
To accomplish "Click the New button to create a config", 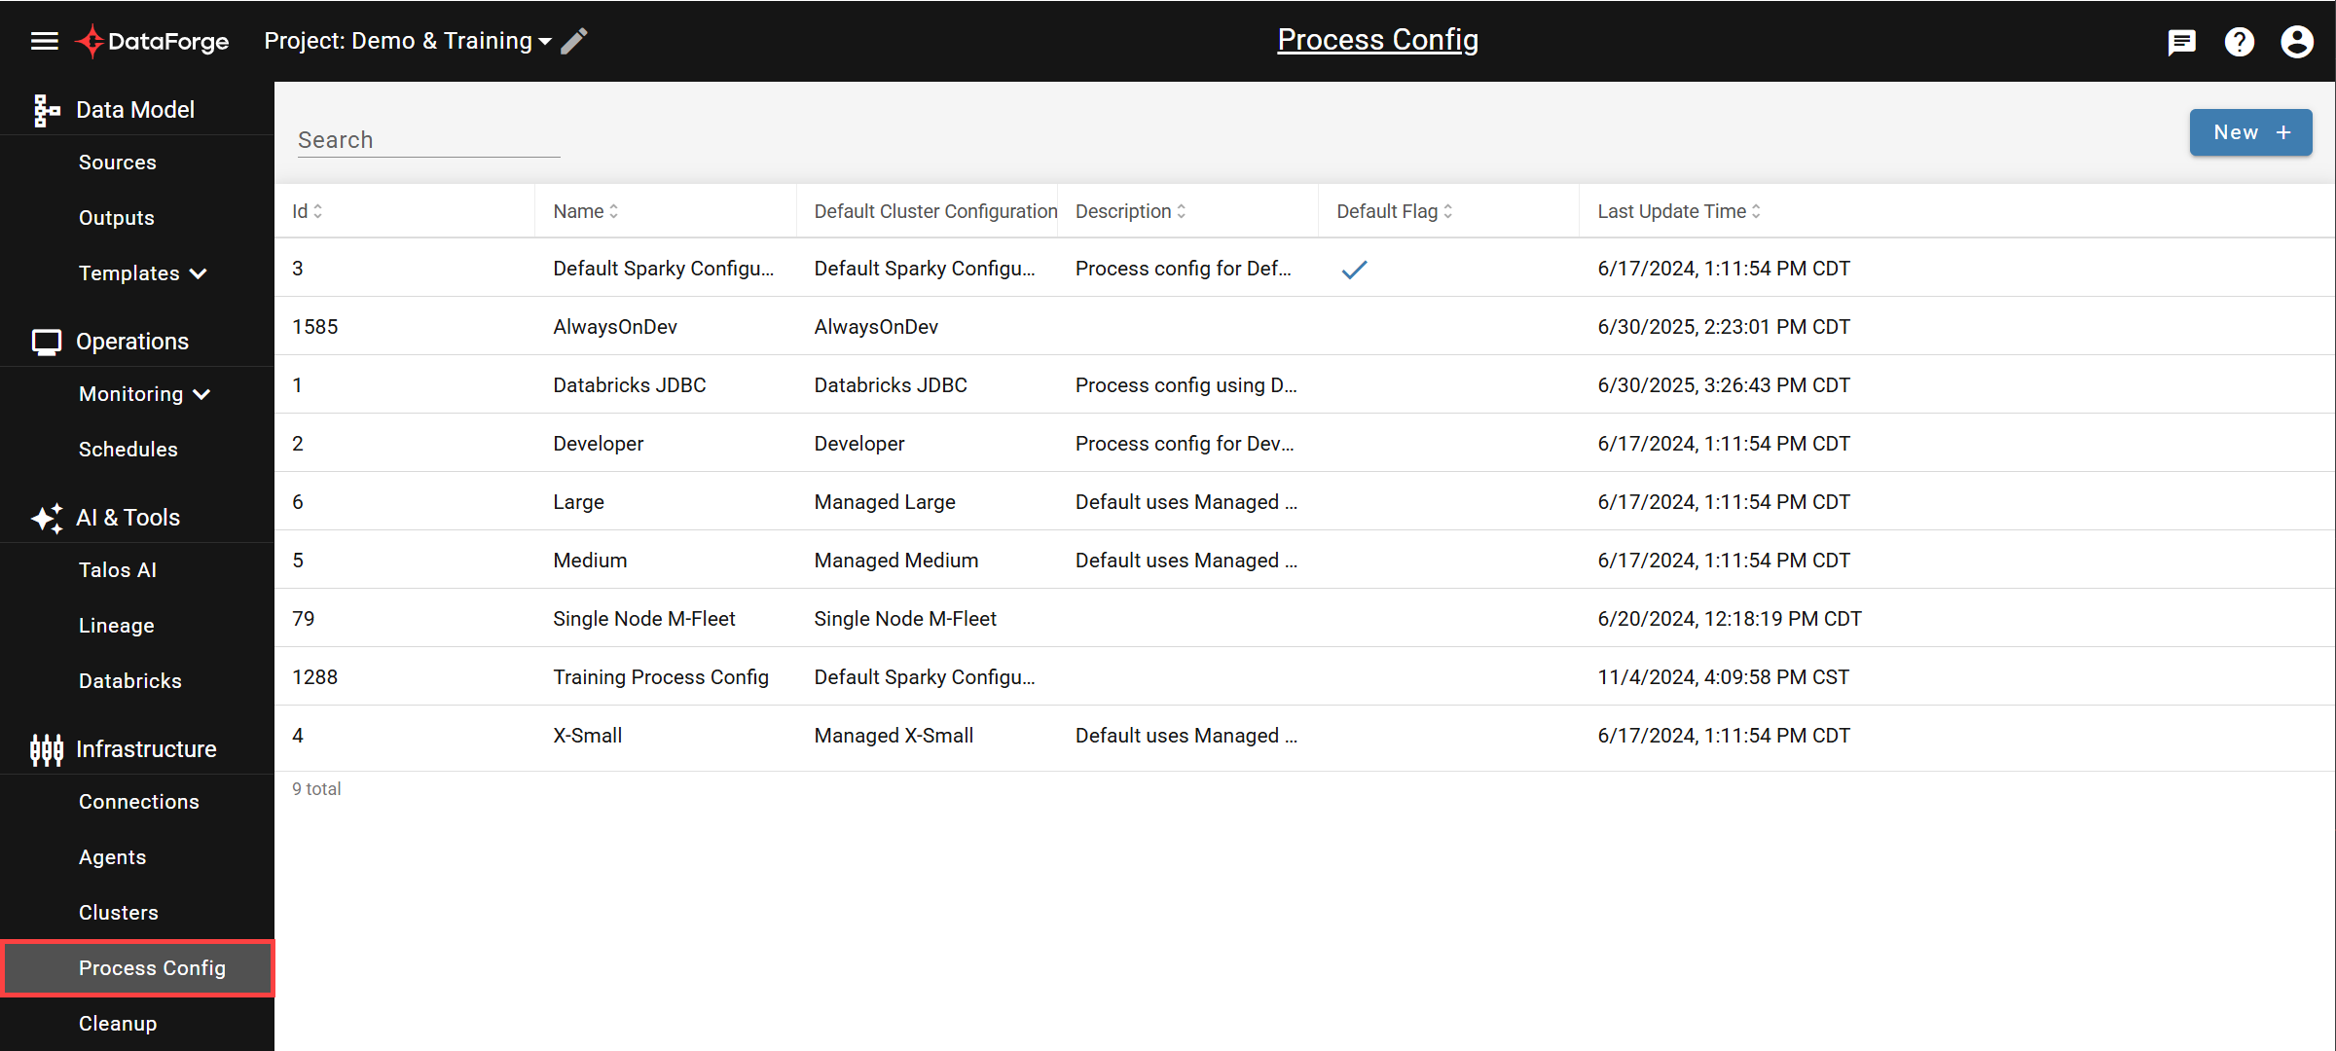I will (x=2250, y=132).
